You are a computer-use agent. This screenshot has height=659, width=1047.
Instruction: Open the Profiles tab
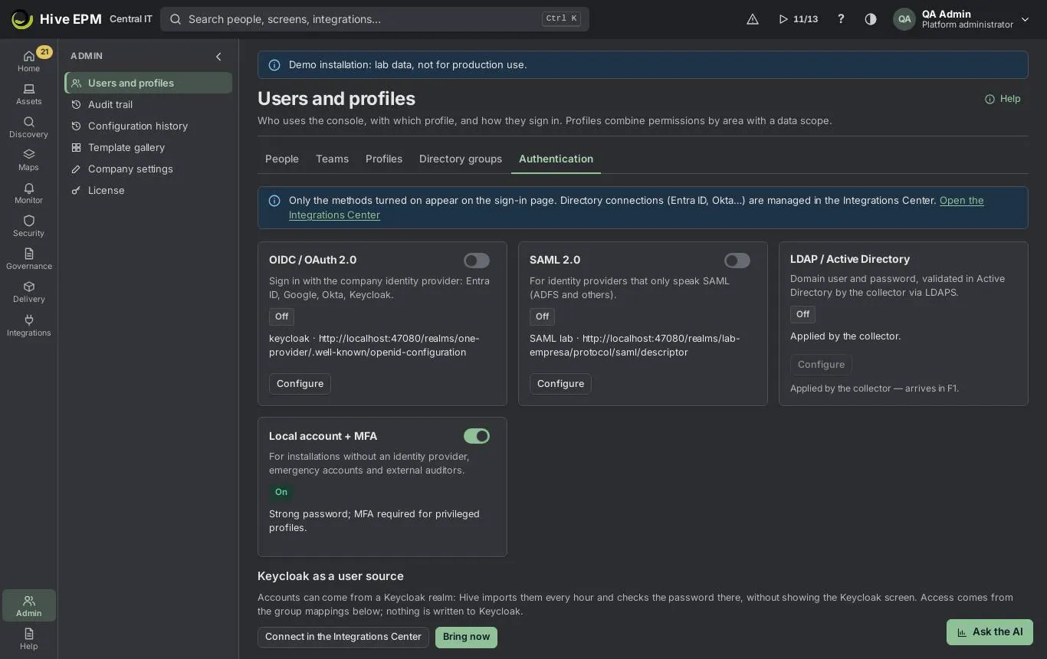click(x=384, y=159)
